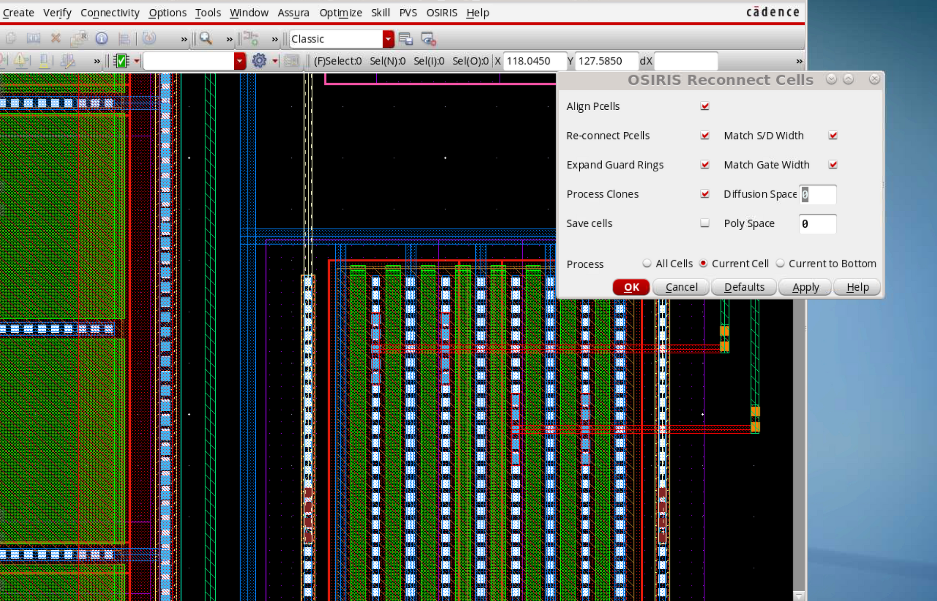Roll up the OSIRIS dialog with down-chevron icon

[832, 79]
